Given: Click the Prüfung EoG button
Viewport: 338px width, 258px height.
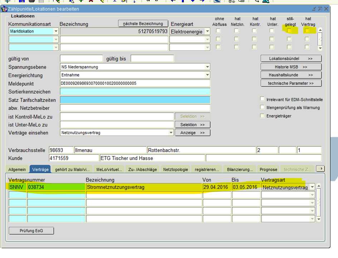Looking at the screenshot, I should 31,231.
